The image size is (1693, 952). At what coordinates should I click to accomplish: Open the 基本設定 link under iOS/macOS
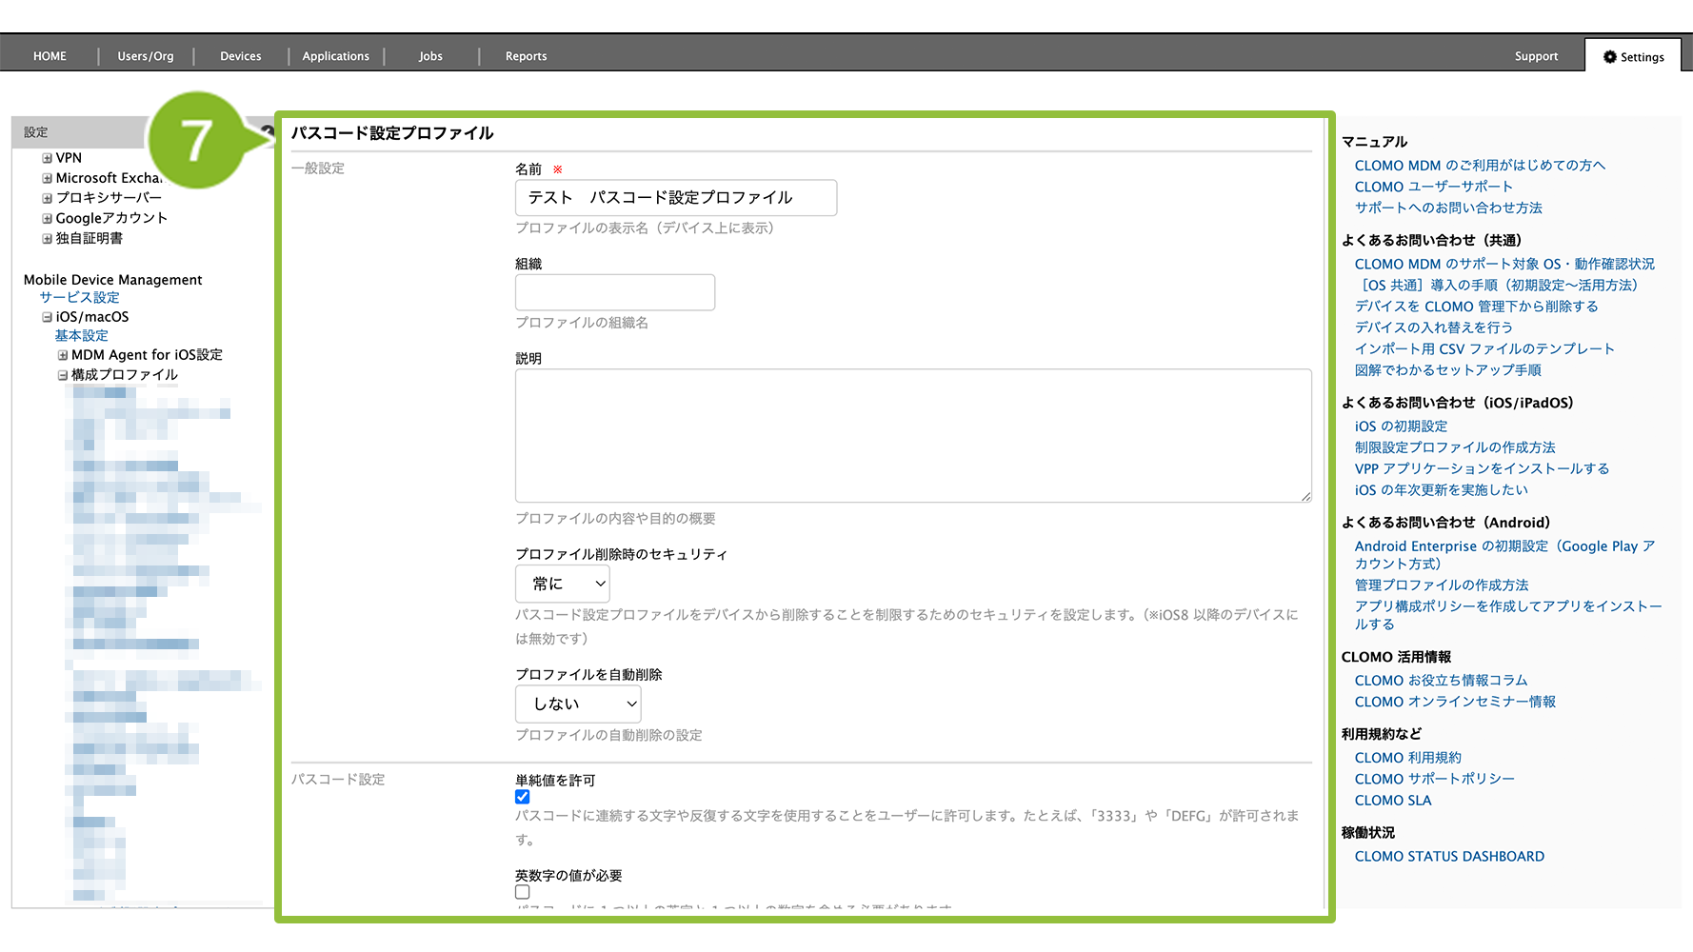click(x=81, y=336)
